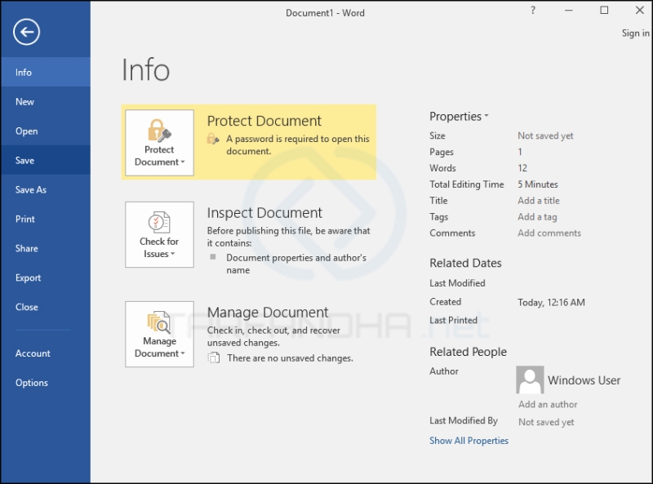Open the Protect Document button

coord(159,143)
